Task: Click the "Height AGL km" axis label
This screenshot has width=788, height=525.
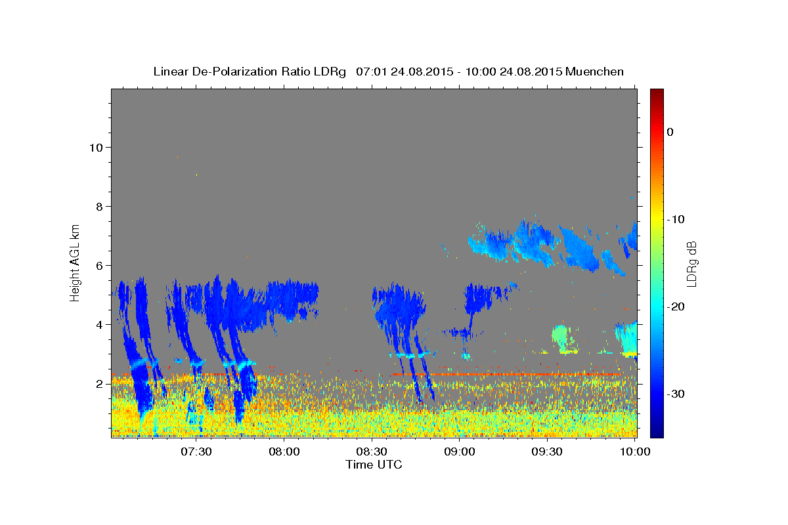Action: (75, 262)
